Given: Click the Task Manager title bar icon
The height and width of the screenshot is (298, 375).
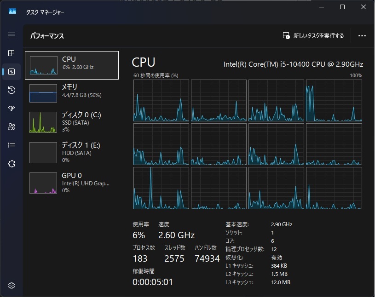Looking at the screenshot, I should [12, 12].
